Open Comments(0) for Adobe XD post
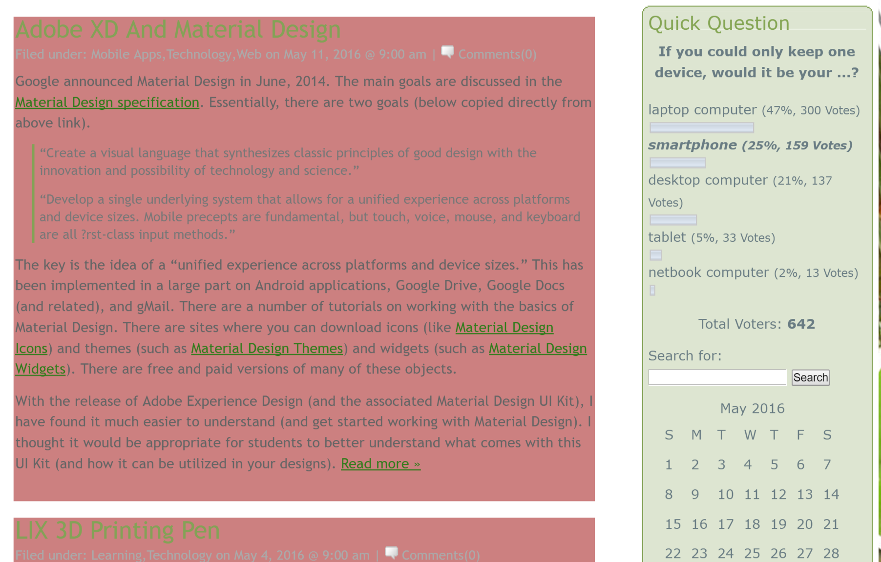 click(497, 54)
